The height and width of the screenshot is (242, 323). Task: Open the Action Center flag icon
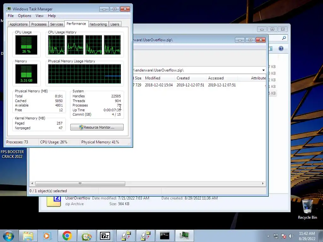[x=284, y=236]
